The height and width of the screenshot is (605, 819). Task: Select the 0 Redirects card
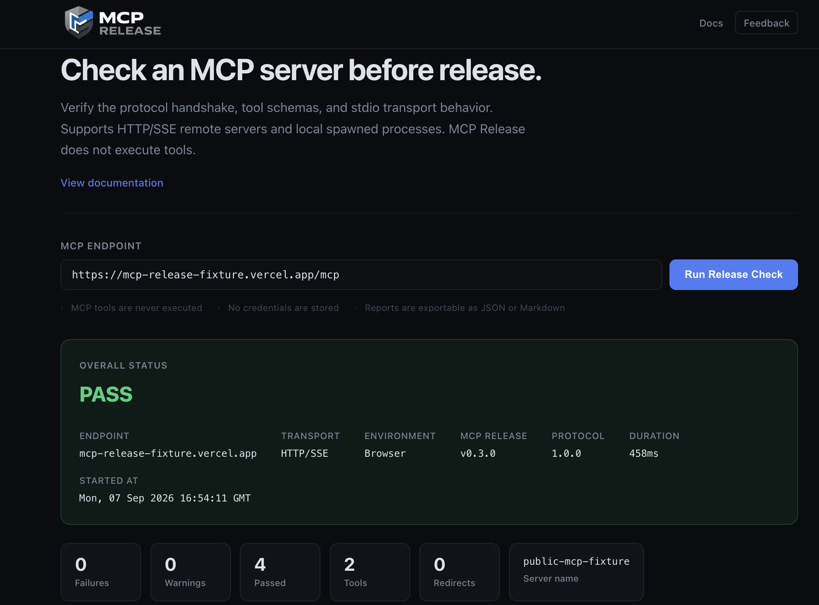point(459,572)
